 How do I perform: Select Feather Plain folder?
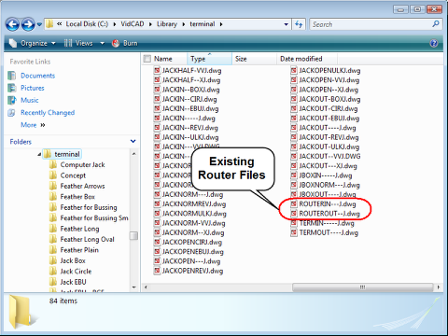click(x=79, y=250)
